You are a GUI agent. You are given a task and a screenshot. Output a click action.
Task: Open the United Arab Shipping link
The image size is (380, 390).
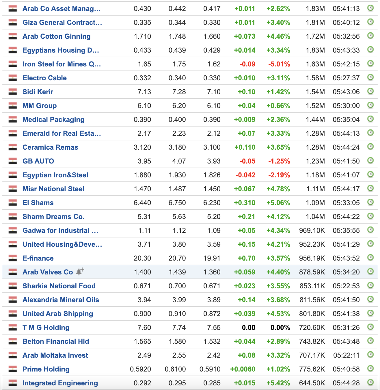tap(58, 314)
